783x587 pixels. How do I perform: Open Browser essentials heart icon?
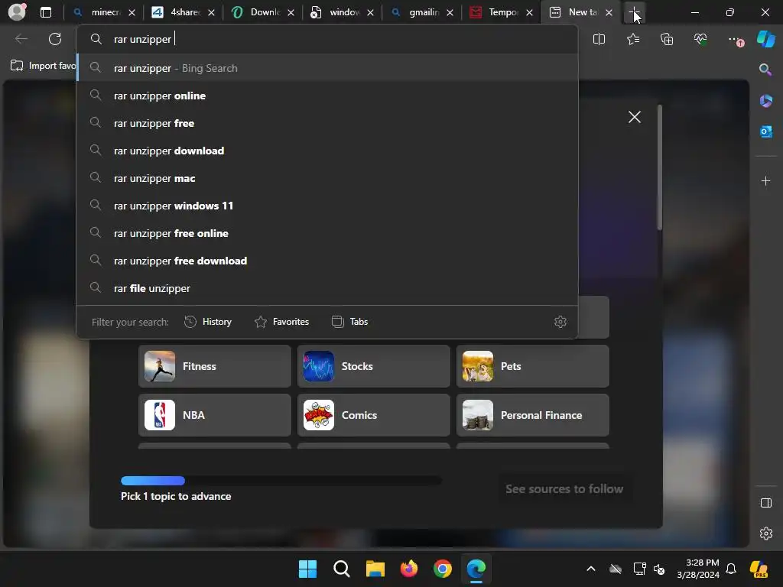700,39
